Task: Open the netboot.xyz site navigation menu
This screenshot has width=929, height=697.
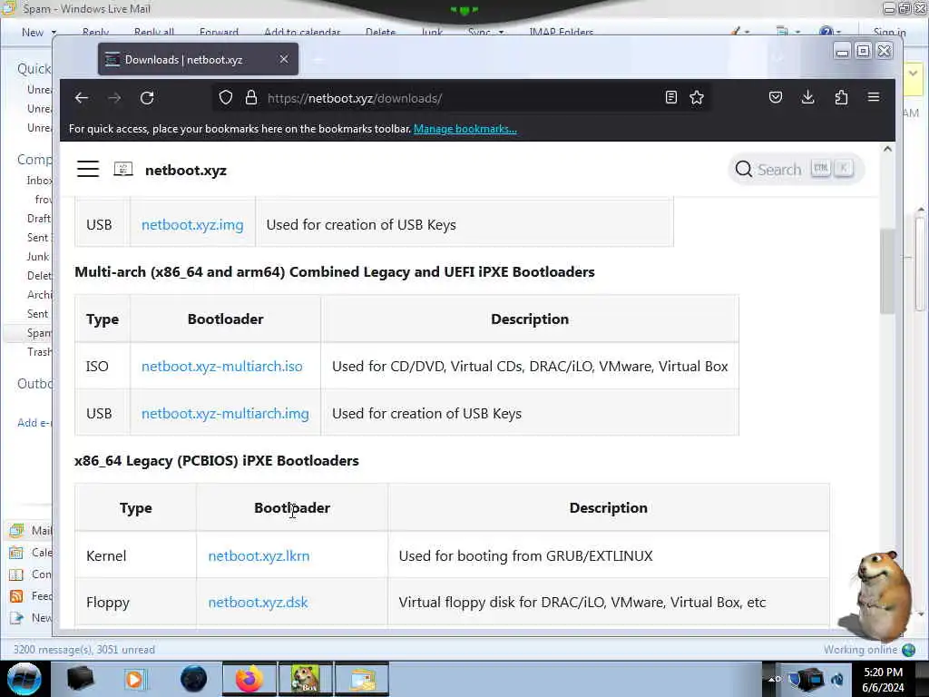Action: point(88,169)
